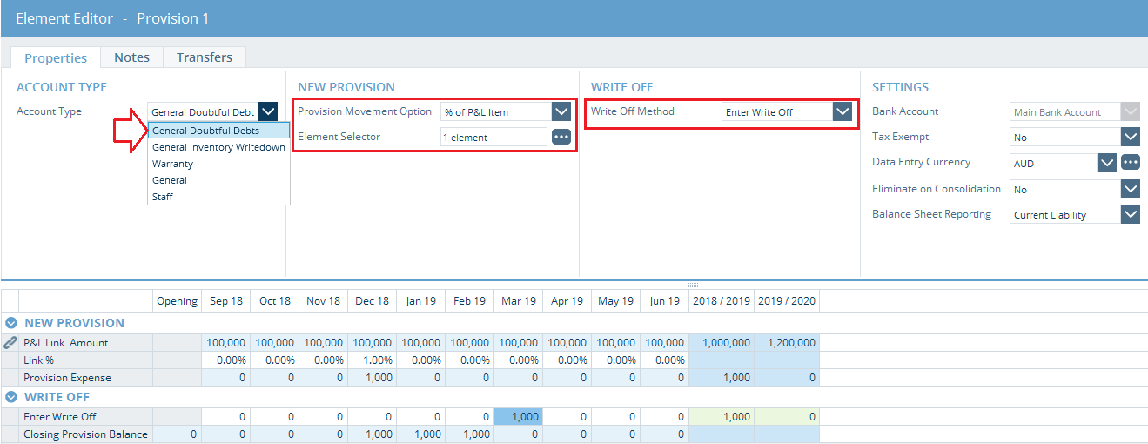Viewport: 1148px width, 444px height.
Task: Collapse the Write Off section
Action: coord(11,397)
